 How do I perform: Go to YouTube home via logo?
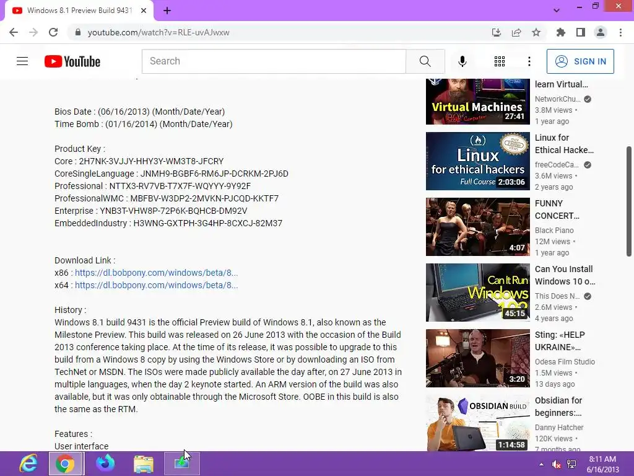click(72, 61)
